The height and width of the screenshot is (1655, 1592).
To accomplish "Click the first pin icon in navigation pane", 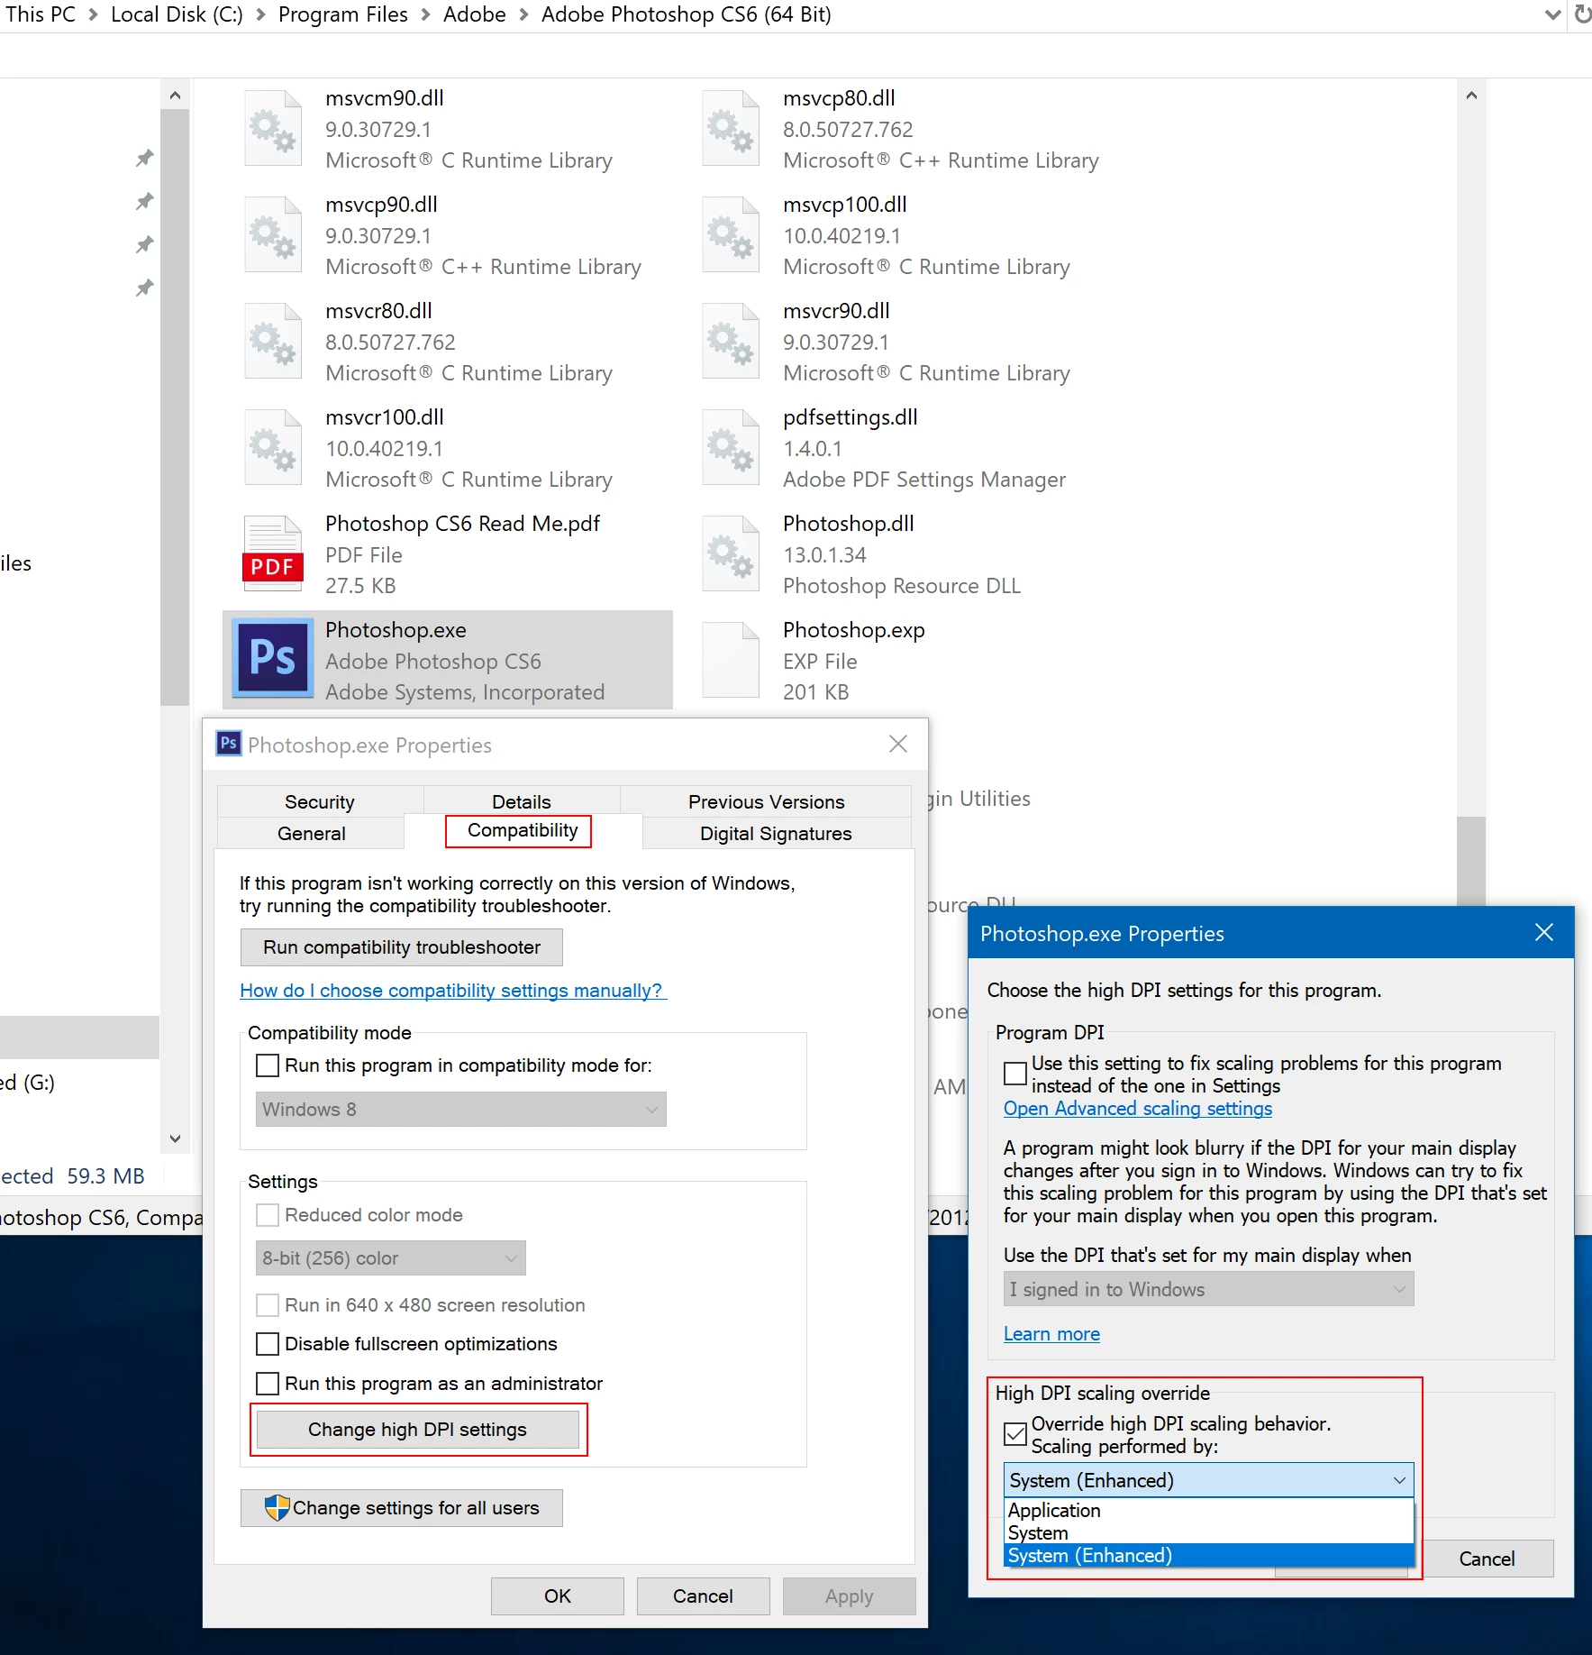I will 144,159.
